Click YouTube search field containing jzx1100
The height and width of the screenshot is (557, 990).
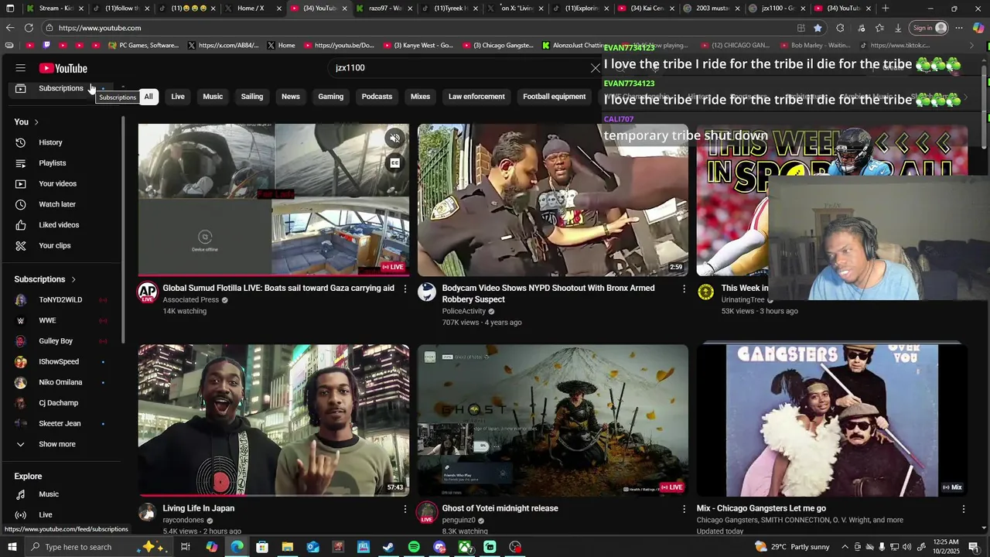456,68
